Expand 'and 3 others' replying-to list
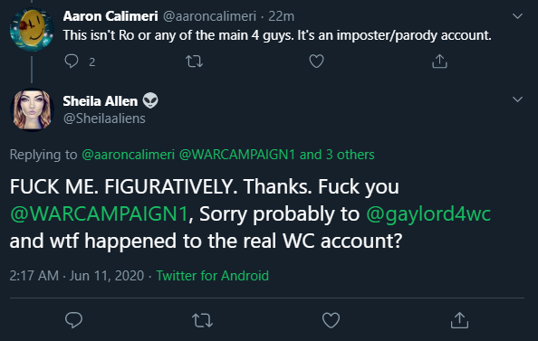The image size is (538, 341). click(337, 155)
